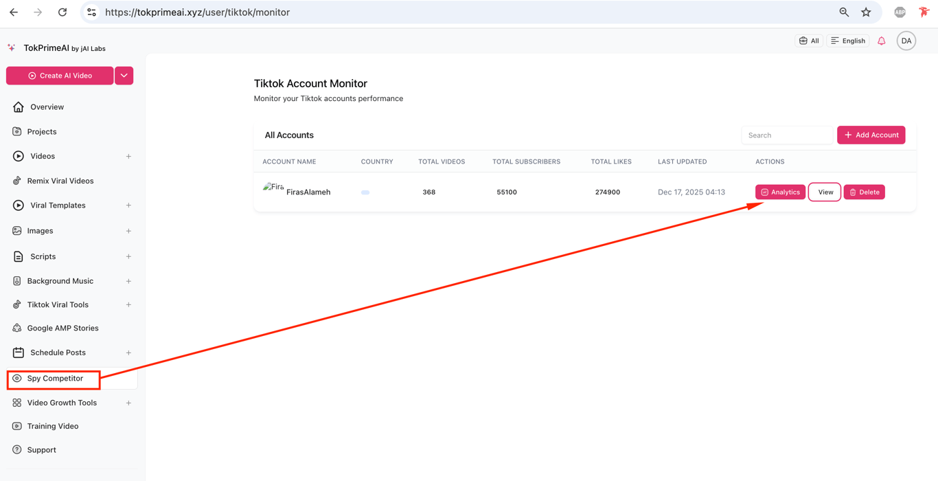This screenshot has width=938, height=481.
Task: Click the Video Growth Tools grid icon
Action: point(17,403)
